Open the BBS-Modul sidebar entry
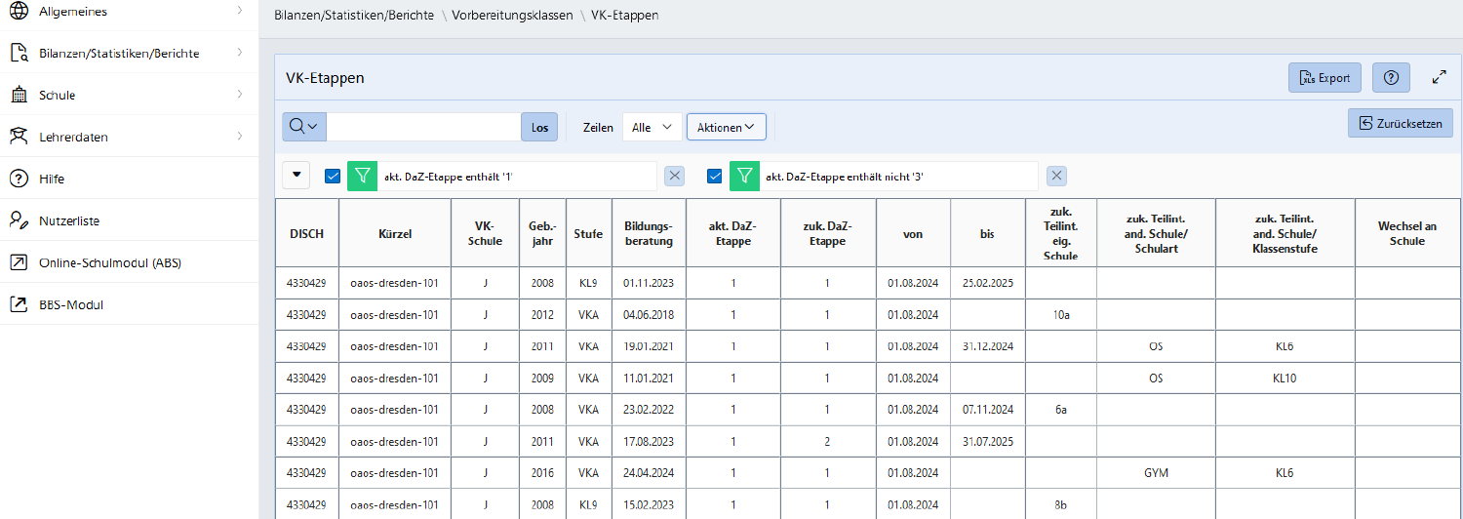The width and height of the screenshot is (1463, 519). [70, 305]
